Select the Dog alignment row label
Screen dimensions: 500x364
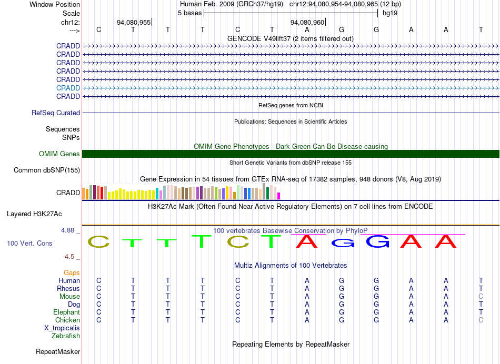74,305
